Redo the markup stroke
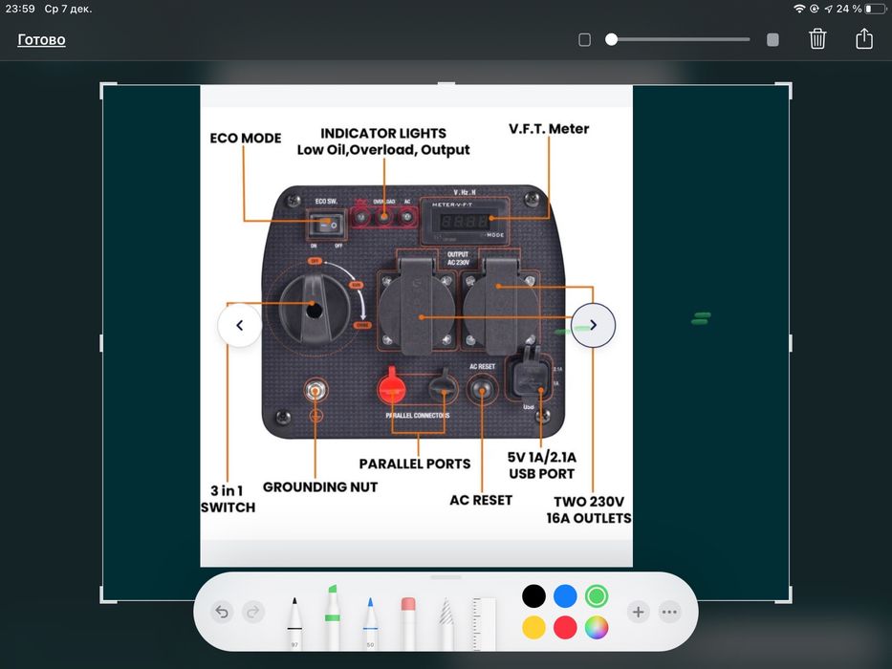Image resolution: width=892 pixels, height=669 pixels. coord(253,612)
